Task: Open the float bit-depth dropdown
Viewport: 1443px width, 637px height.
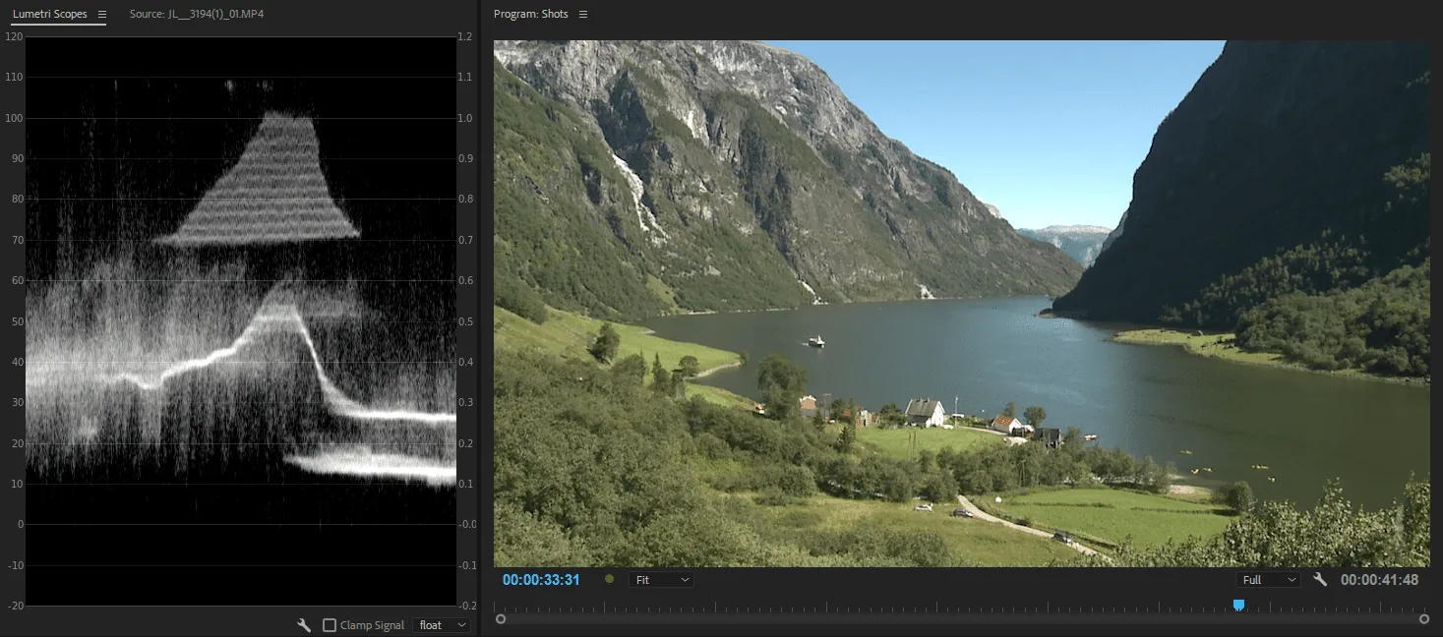Action: click(x=441, y=625)
